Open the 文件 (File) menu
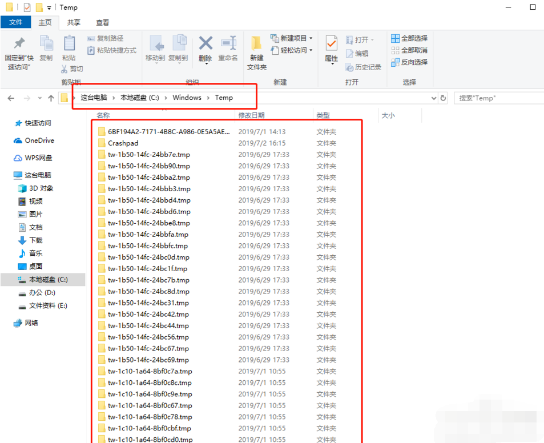 click(x=16, y=22)
